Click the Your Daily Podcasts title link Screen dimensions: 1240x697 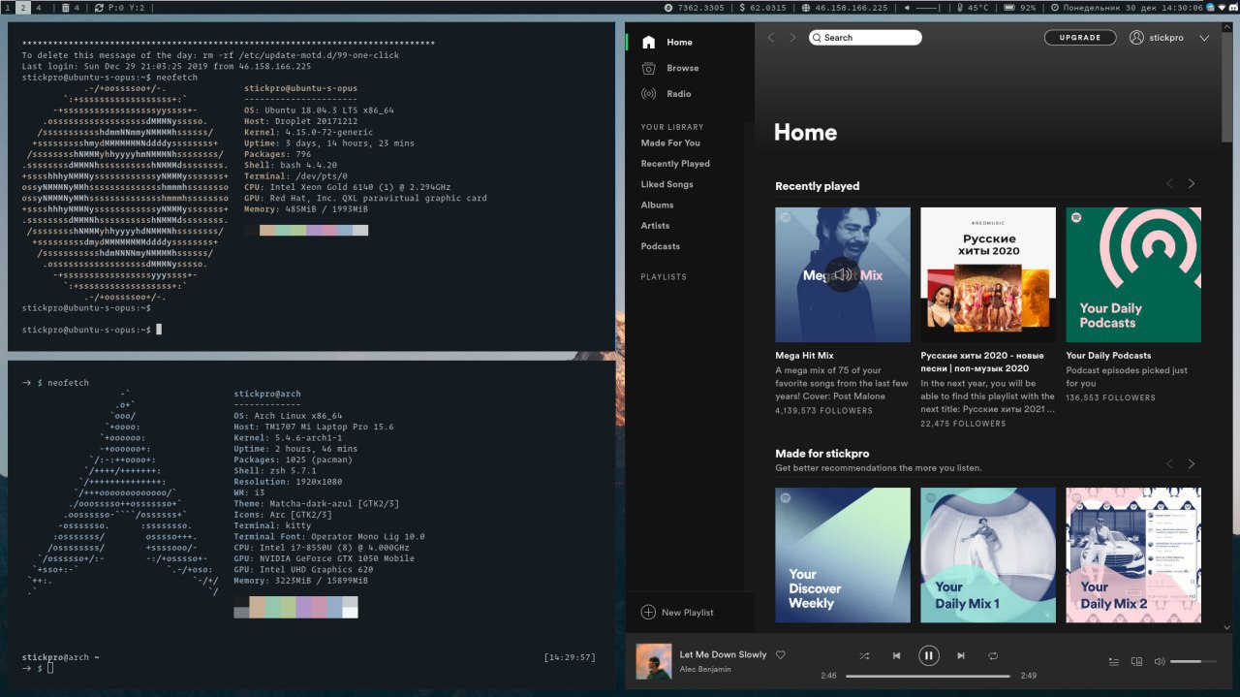[x=1108, y=356]
